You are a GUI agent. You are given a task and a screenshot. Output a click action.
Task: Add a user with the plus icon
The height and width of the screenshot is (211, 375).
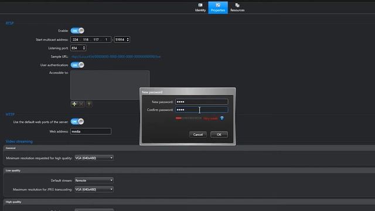click(x=74, y=104)
